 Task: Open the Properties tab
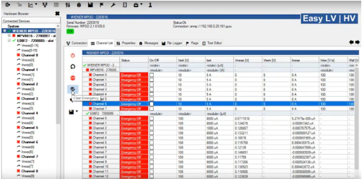(126, 43)
